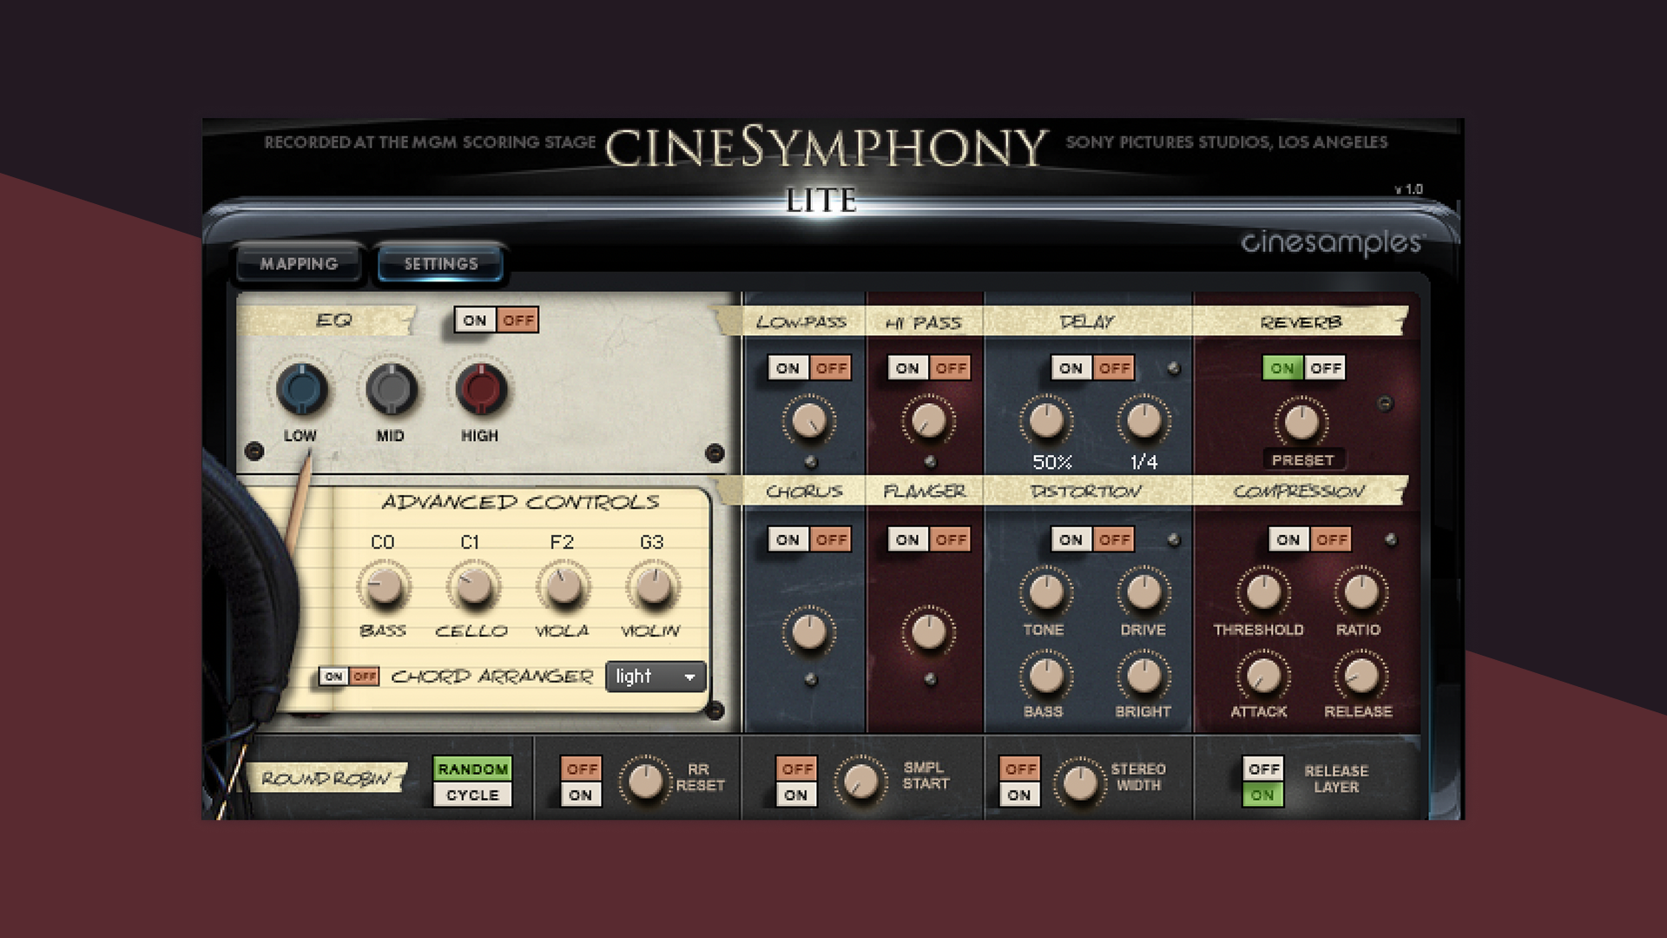Select Cycle for Round Robin
Image resolution: width=1667 pixels, height=938 pixels.
(x=473, y=794)
